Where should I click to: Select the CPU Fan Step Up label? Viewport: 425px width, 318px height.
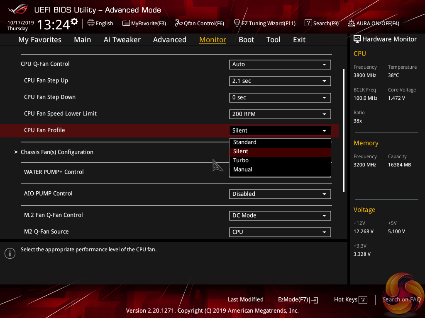click(46, 81)
